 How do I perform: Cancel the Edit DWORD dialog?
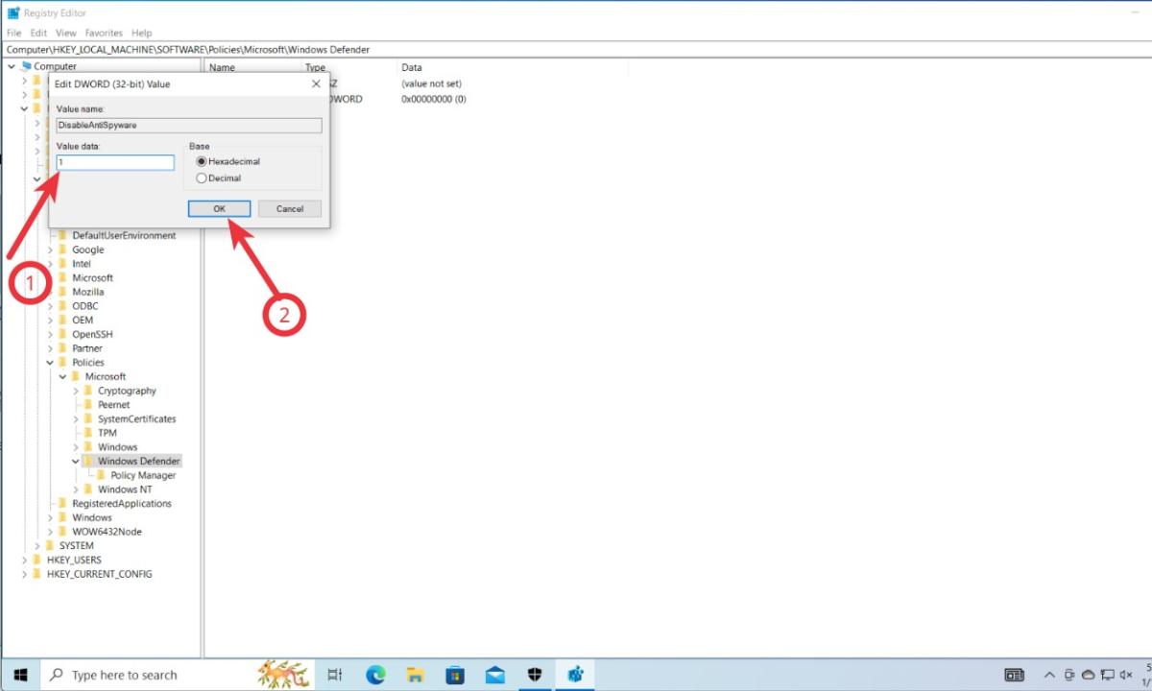click(x=289, y=208)
